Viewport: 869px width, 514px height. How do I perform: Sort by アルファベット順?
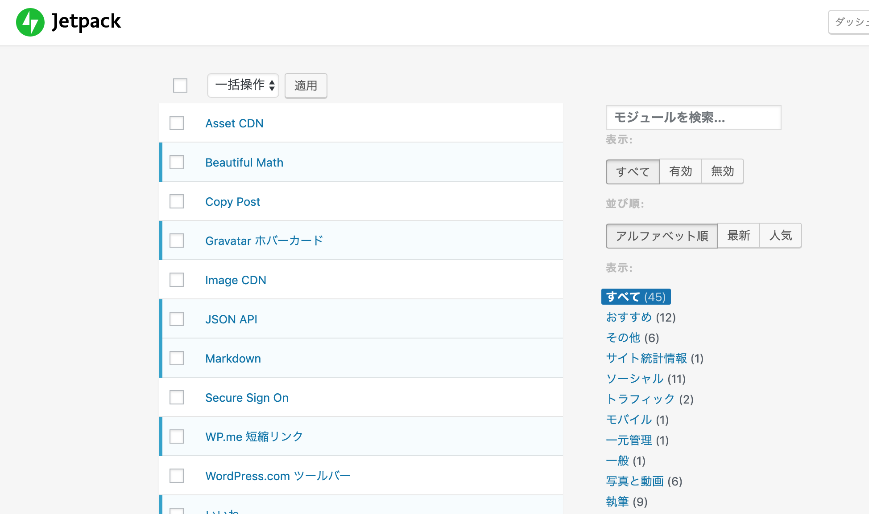pos(662,236)
